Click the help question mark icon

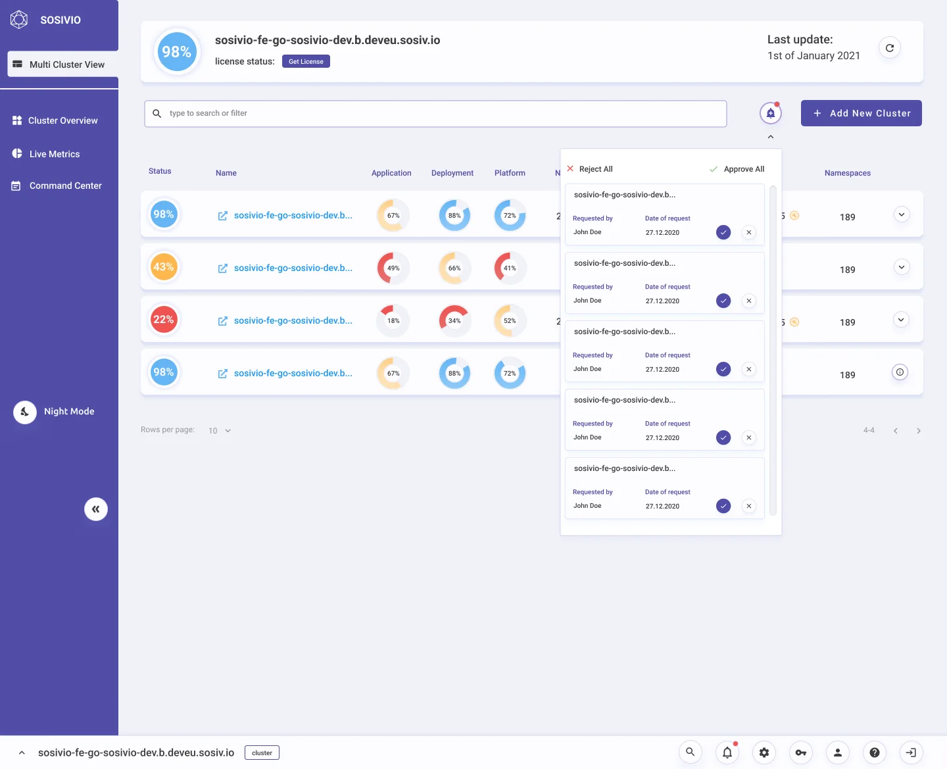(875, 752)
